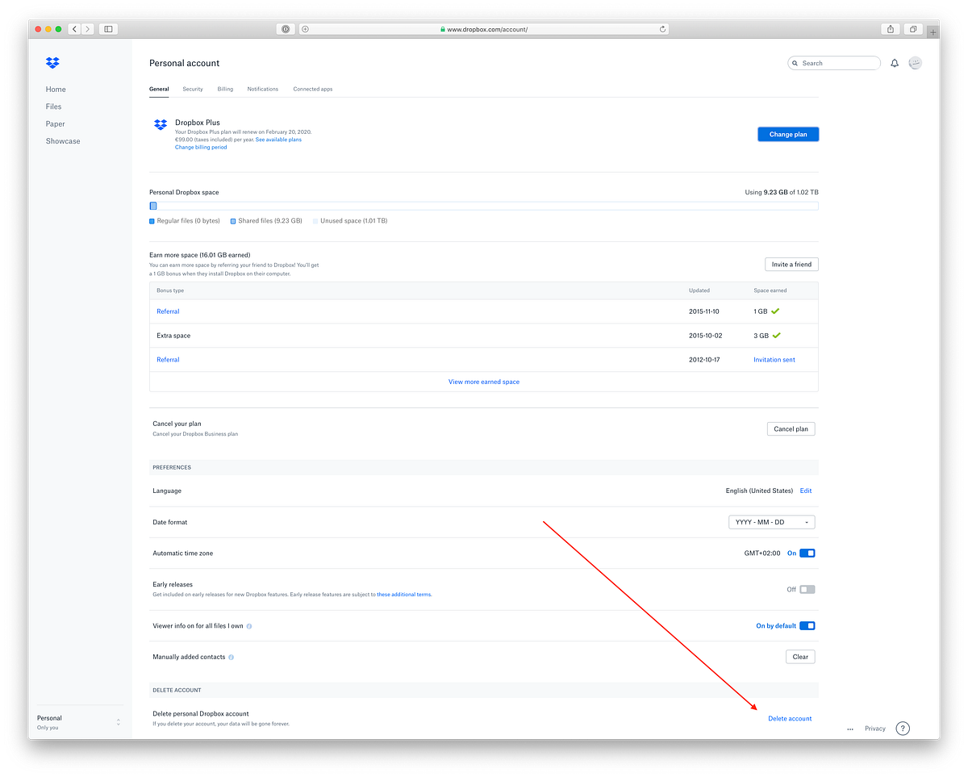The image size is (968, 777).
Task: Click the help question mark icon
Action: coord(902,728)
